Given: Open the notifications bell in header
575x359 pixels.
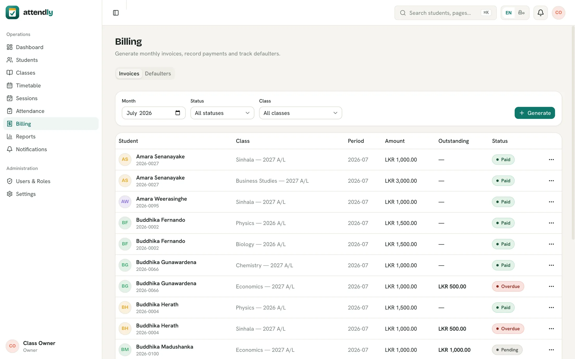Looking at the screenshot, I should point(540,13).
